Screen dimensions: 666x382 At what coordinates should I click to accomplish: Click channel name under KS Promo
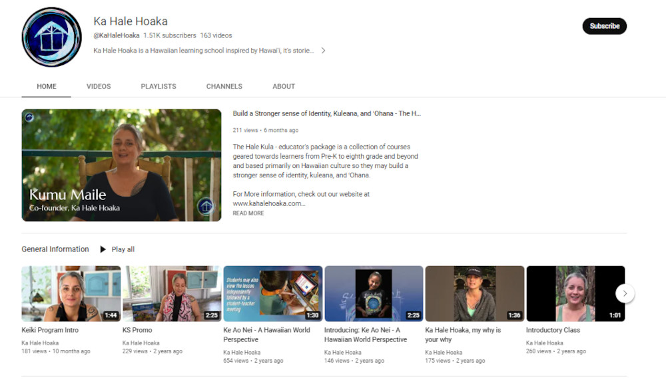pyautogui.click(x=141, y=343)
